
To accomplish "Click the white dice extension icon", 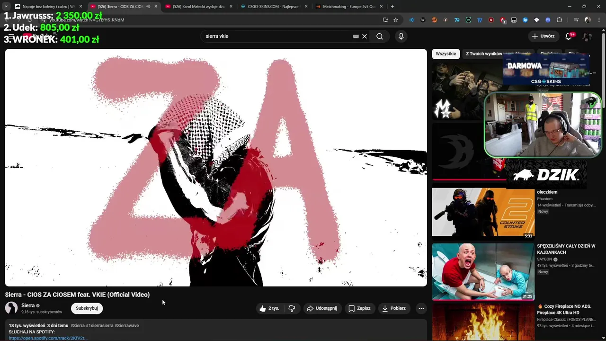I will pos(536,20).
